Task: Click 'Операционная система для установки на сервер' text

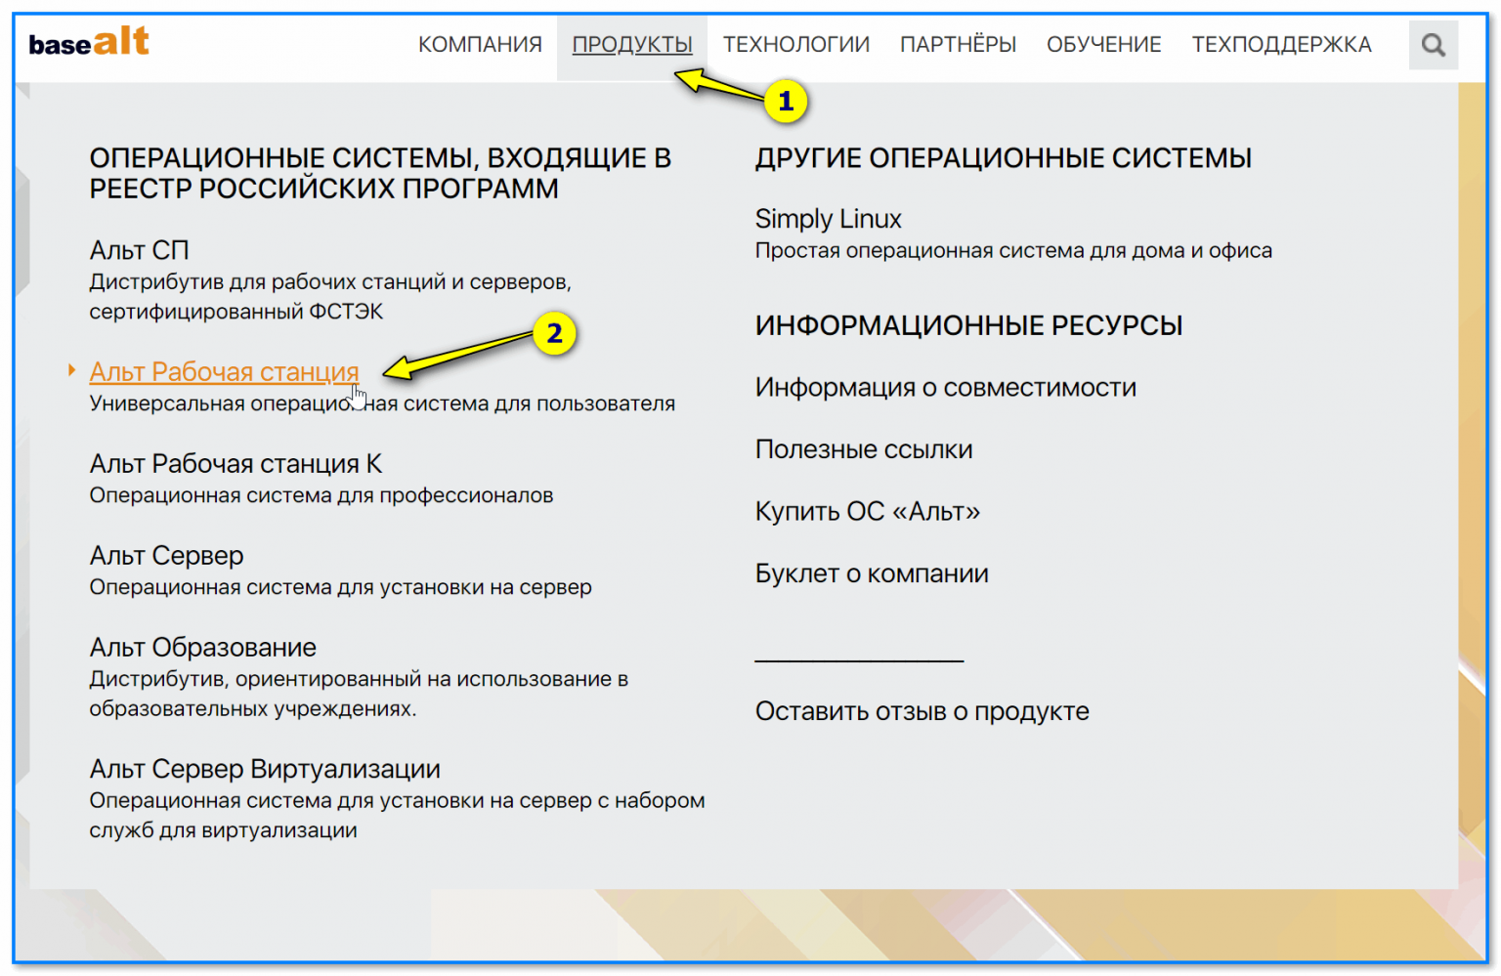Action: point(340,587)
